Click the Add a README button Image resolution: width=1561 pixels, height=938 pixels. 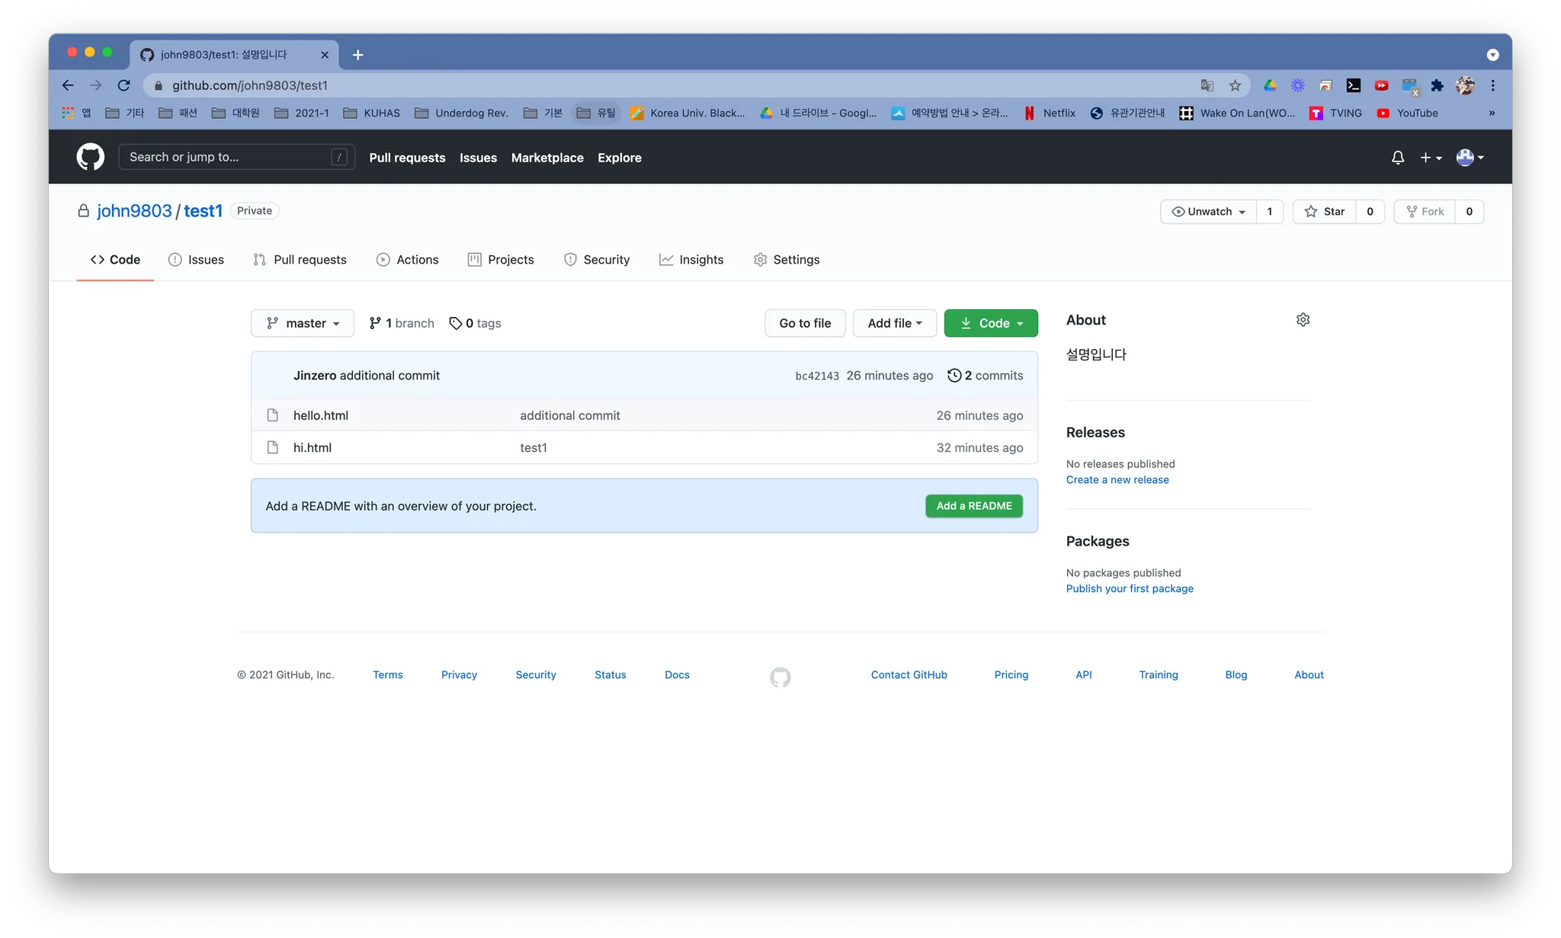click(x=973, y=506)
